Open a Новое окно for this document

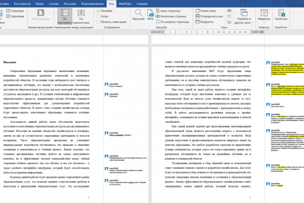click(206, 11)
